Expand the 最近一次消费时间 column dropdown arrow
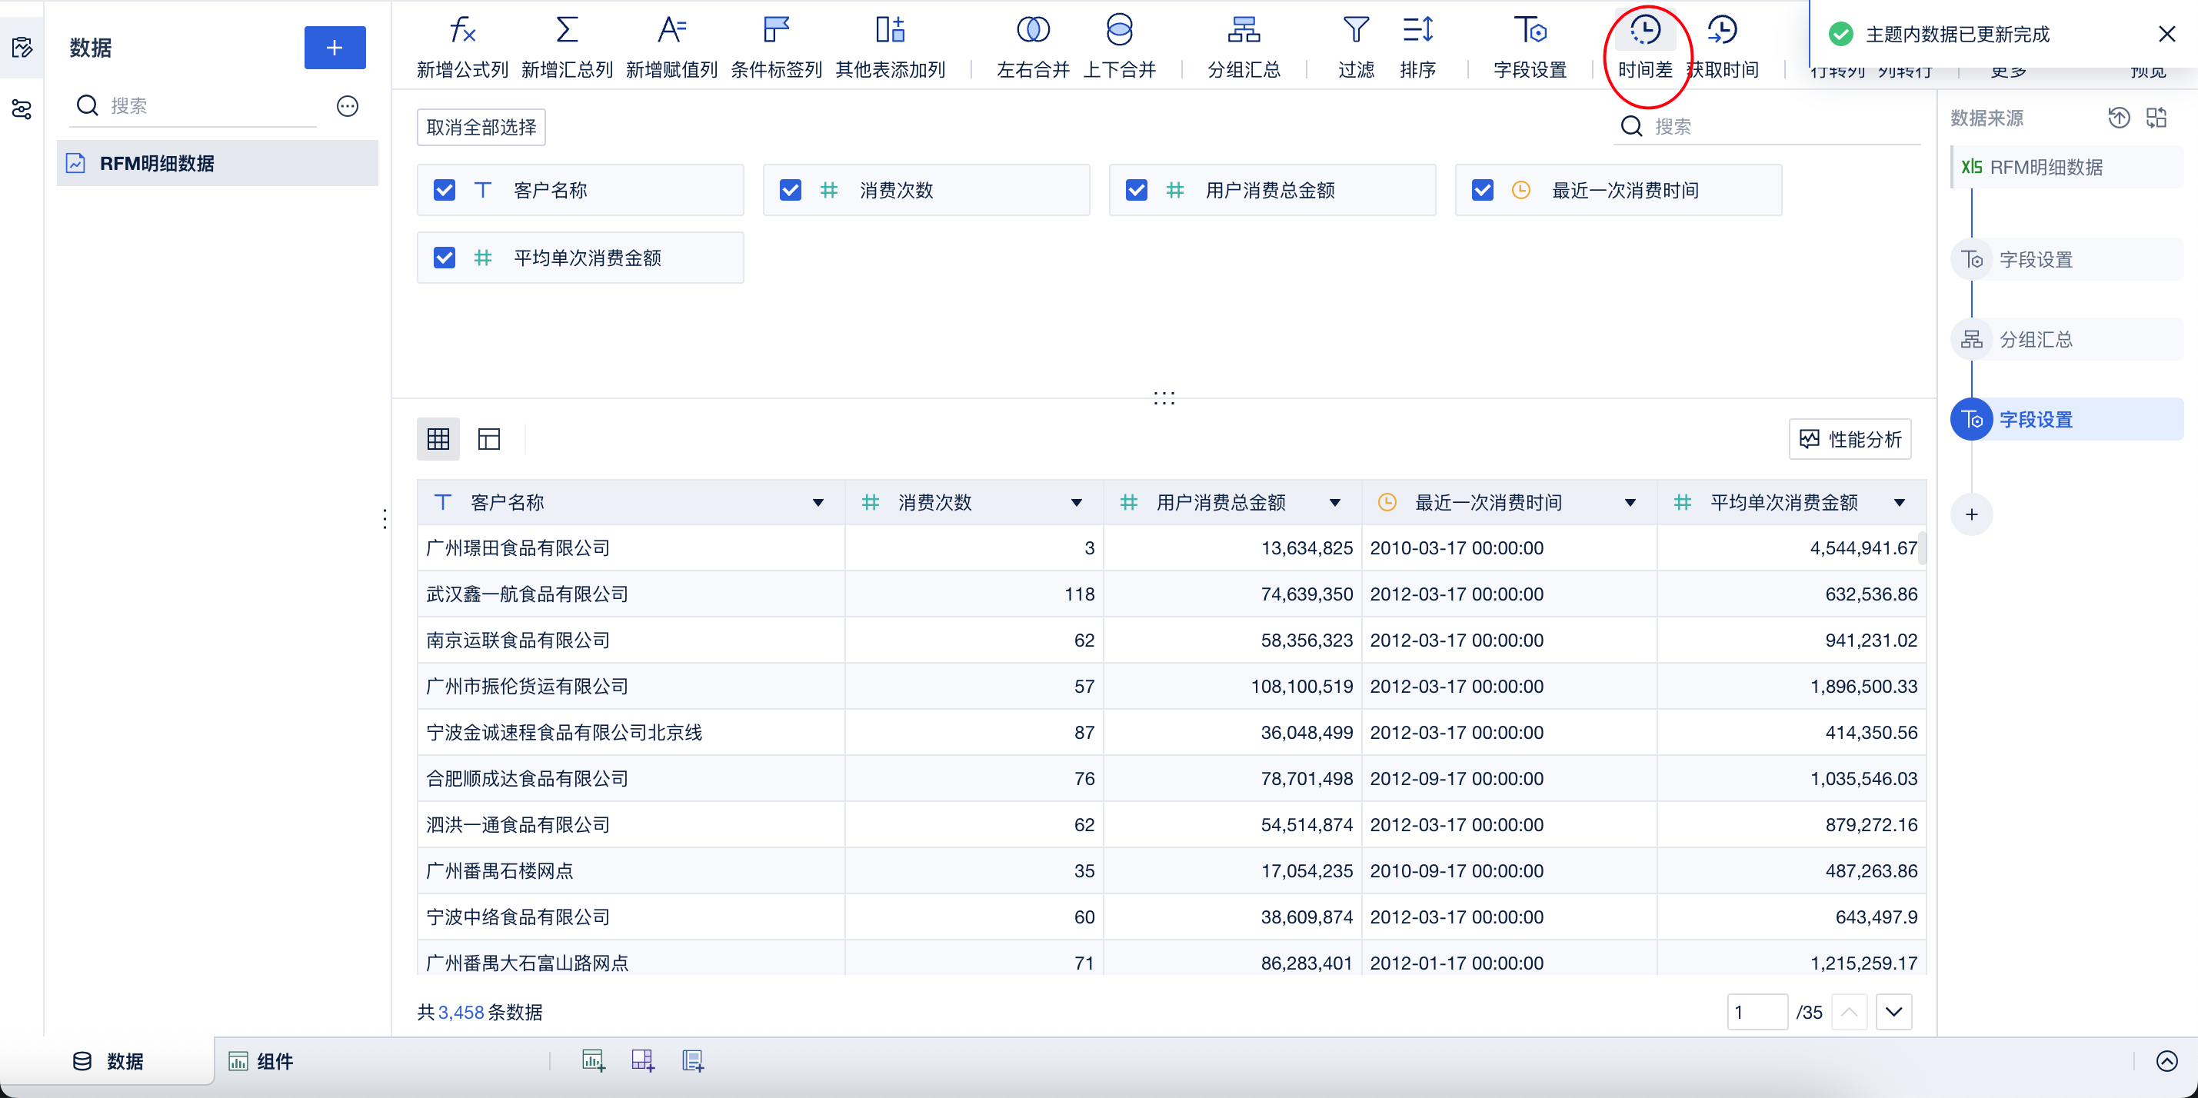This screenshot has width=2198, height=1098. pos(1630,503)
